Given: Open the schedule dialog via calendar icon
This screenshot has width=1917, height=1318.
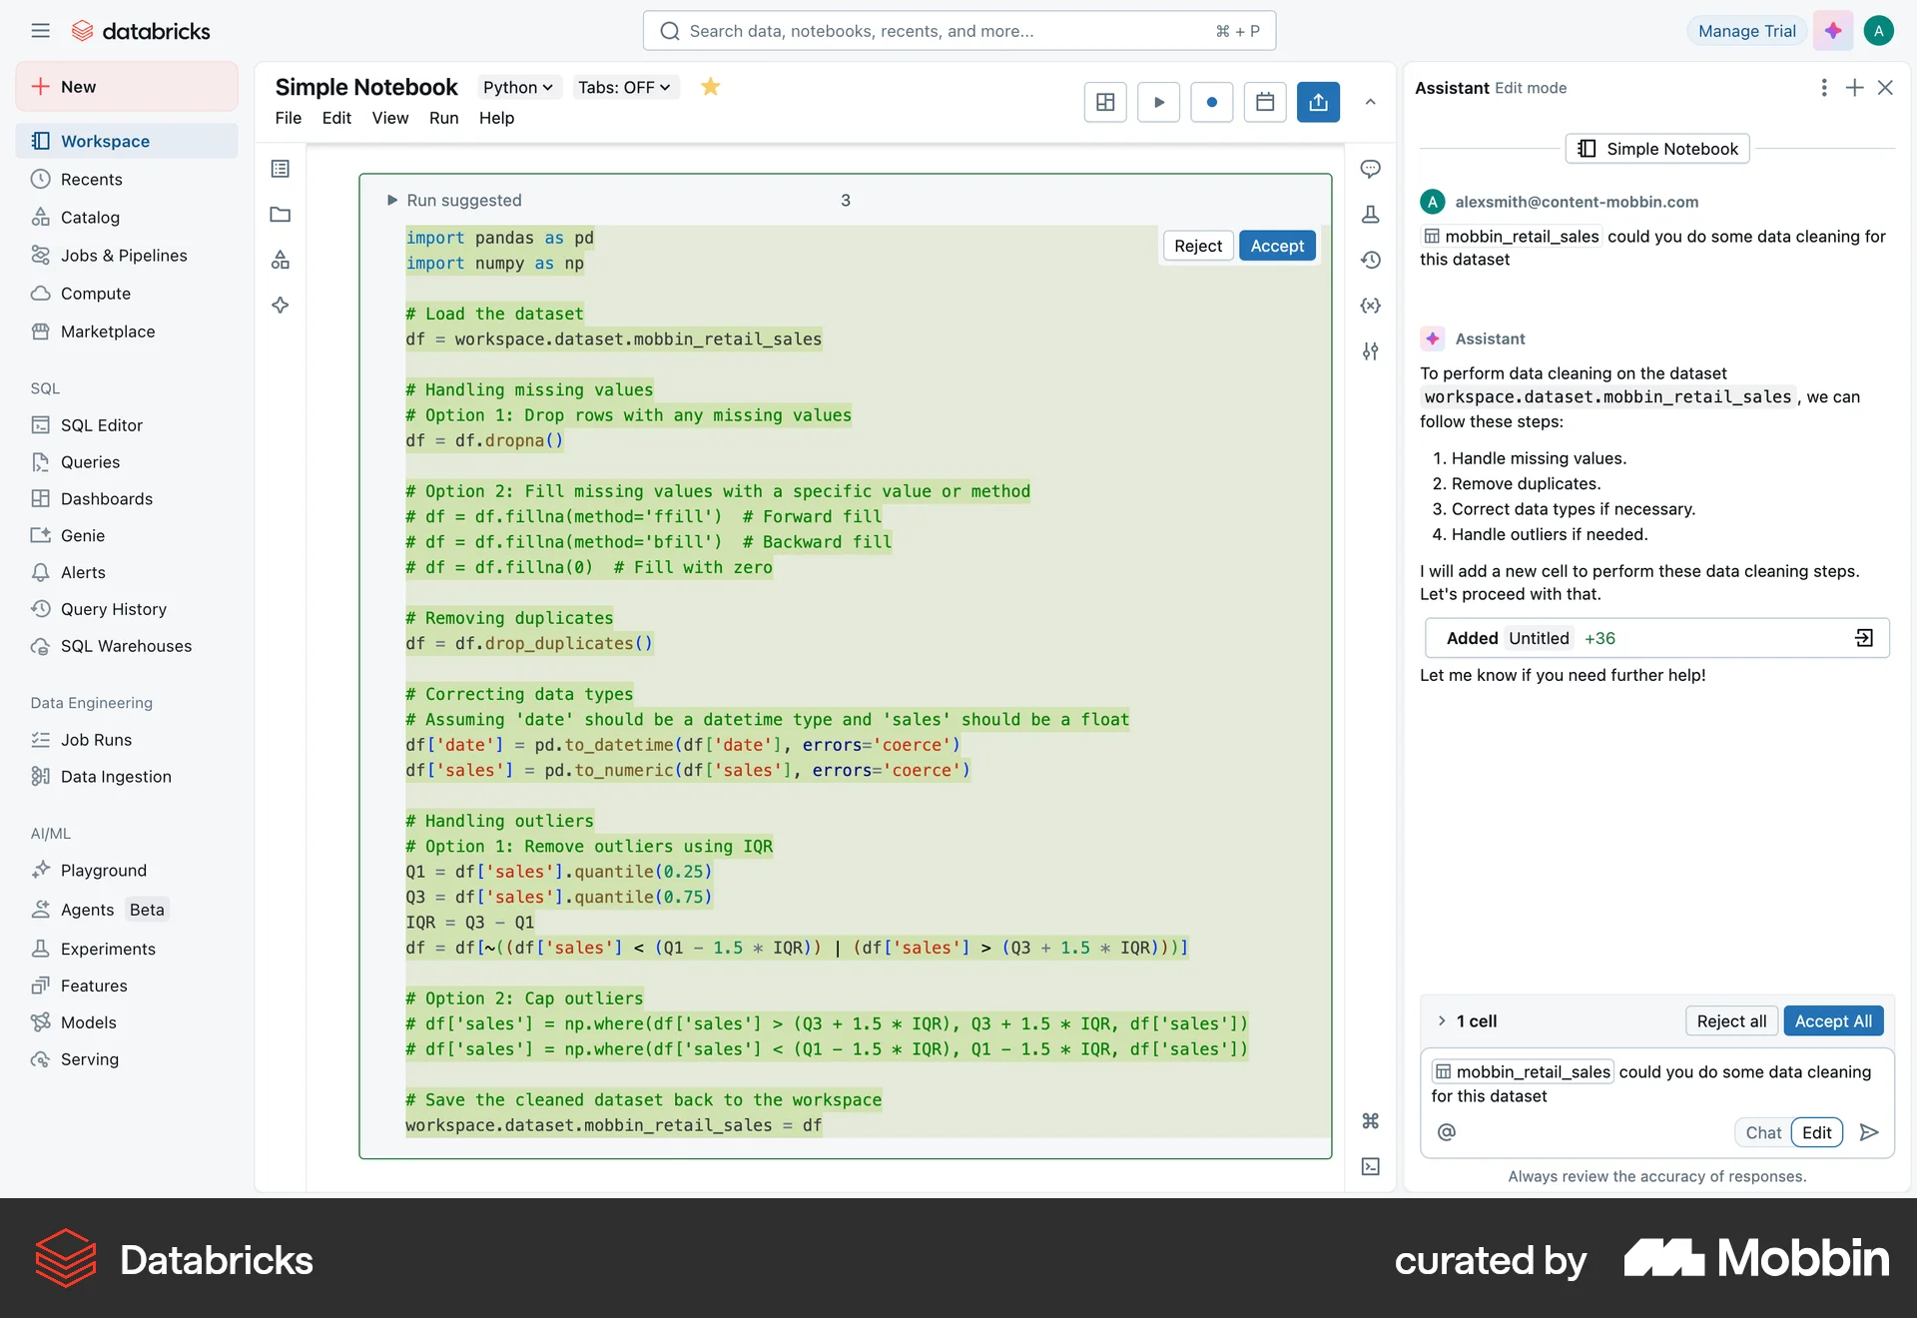Looking at the screenshot, I should click(x=1265, y=102).
